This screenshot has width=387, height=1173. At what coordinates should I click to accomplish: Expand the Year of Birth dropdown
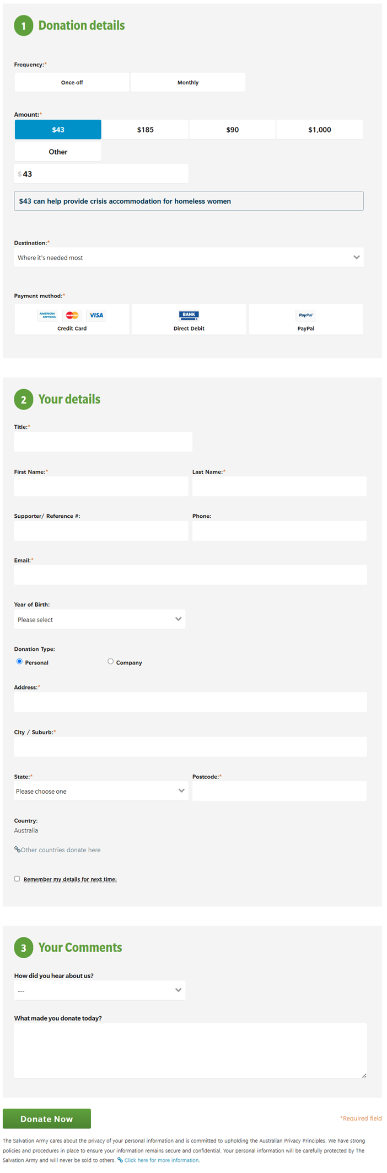point(100,619)
